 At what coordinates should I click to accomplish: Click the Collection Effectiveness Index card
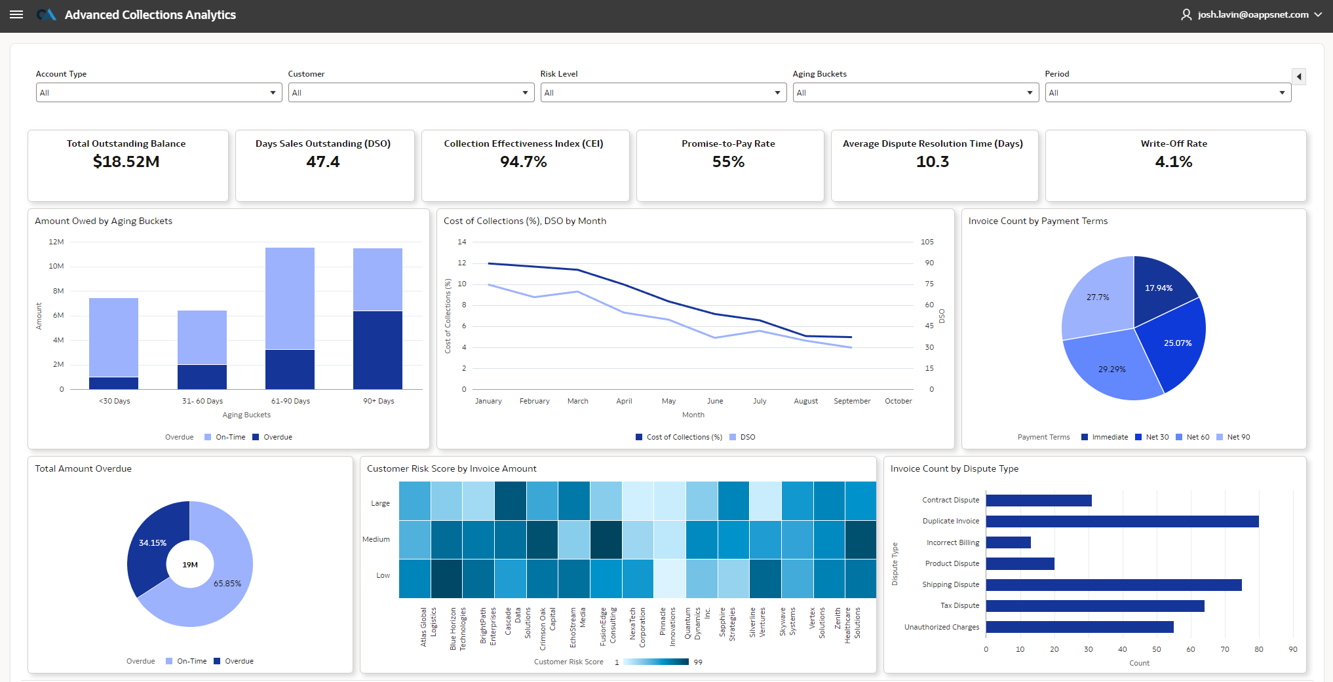tap(526, 166)
